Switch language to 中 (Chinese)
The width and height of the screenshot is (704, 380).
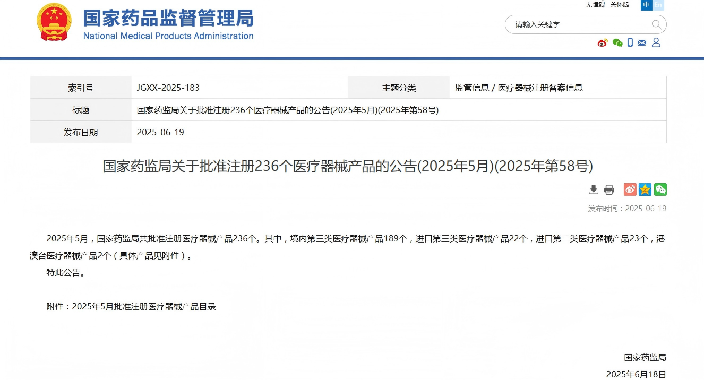tap(646, 5)
